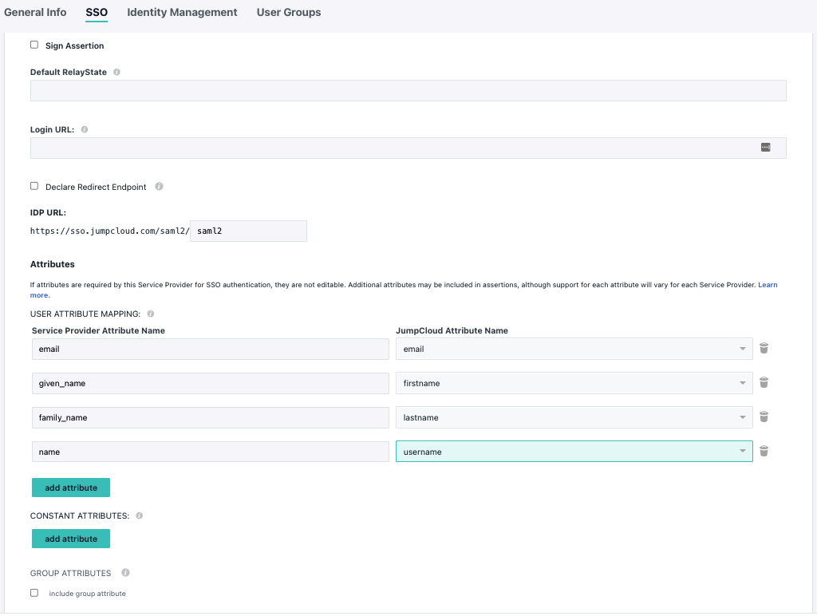Image resolution: width=817 pixels, height=616 pixels.
Task: Enable the Sign Assertion checkbox
Action: (x=34, y=45)
